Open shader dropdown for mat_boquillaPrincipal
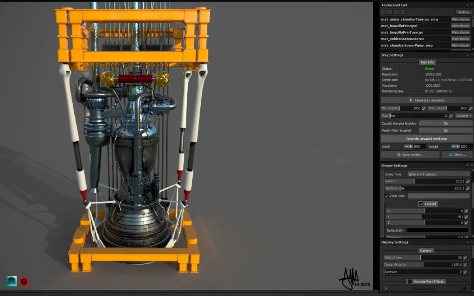Viewport: 474px width, 296px height. coord(461,26)
